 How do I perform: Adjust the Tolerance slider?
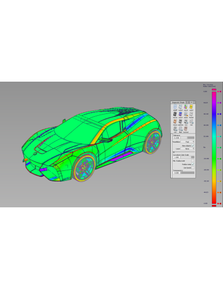(x=187, y=137)
